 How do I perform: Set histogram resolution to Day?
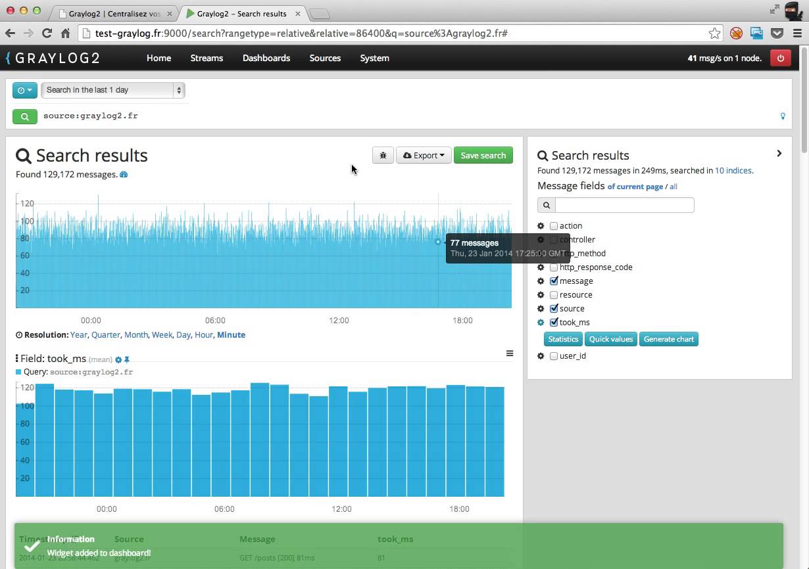[x=183, y=335]
